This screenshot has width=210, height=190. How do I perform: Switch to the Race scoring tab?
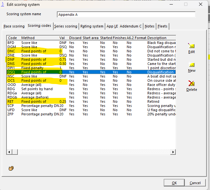click(x=14, y=26)
